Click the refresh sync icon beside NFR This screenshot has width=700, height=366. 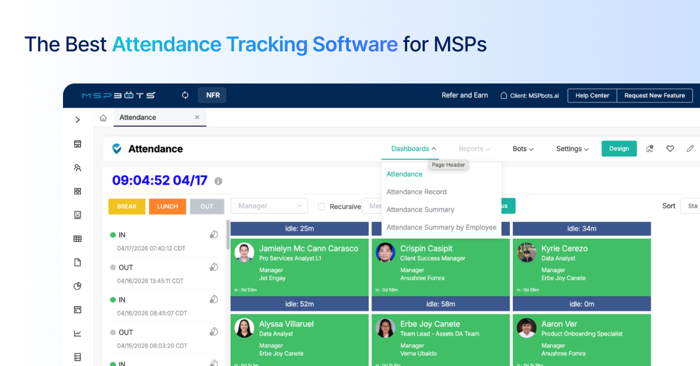(x=185, y=95)
